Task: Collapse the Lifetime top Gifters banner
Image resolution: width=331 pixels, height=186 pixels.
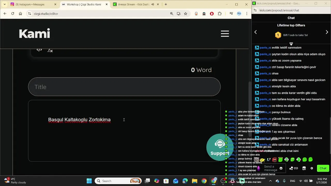Action: tap(291, 44)
